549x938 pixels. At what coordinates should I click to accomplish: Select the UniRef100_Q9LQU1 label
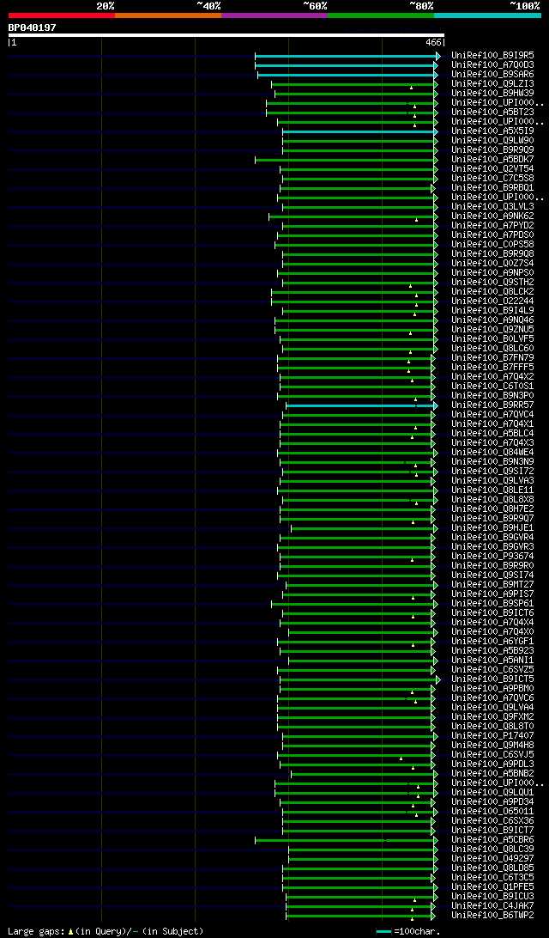[493, 792]
